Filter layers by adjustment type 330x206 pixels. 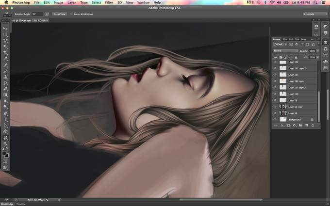(x=297, y=45)
